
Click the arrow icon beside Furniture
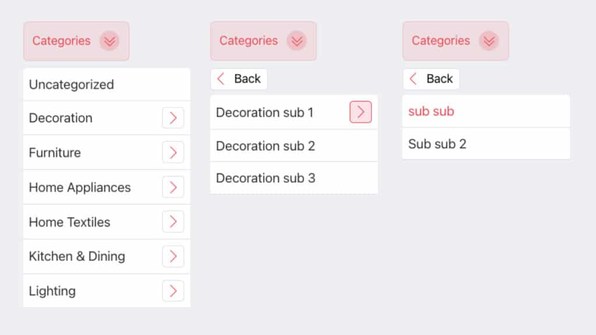(x=173, y=152)
